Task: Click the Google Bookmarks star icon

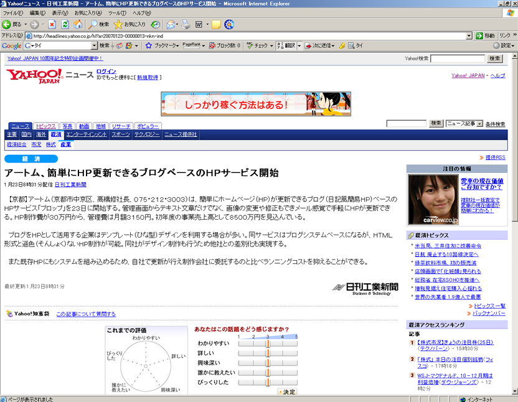Action: (x=148, y=45)
